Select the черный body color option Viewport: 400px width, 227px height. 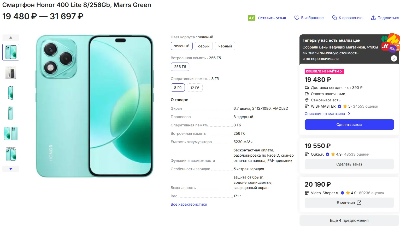pyautogui.click(x=225, y=46)
